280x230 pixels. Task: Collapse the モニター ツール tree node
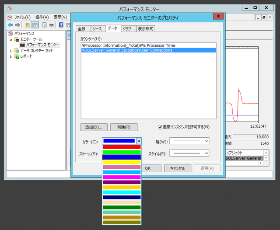(x=10, y=39)
